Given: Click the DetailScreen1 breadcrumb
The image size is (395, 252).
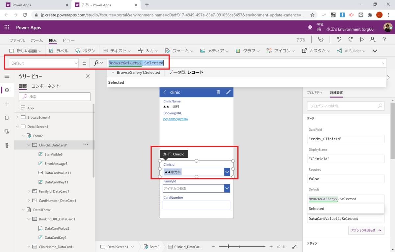Looking at the screenshot, I should pyautogui.click(x=117, y=247).
